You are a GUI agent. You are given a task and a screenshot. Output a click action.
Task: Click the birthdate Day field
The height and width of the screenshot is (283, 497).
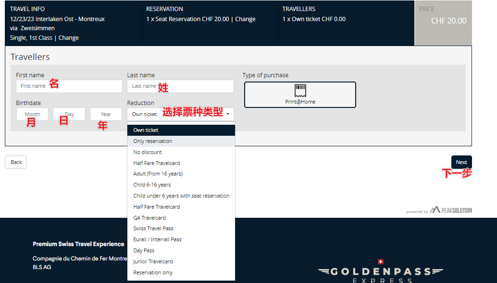pos(69,114)
